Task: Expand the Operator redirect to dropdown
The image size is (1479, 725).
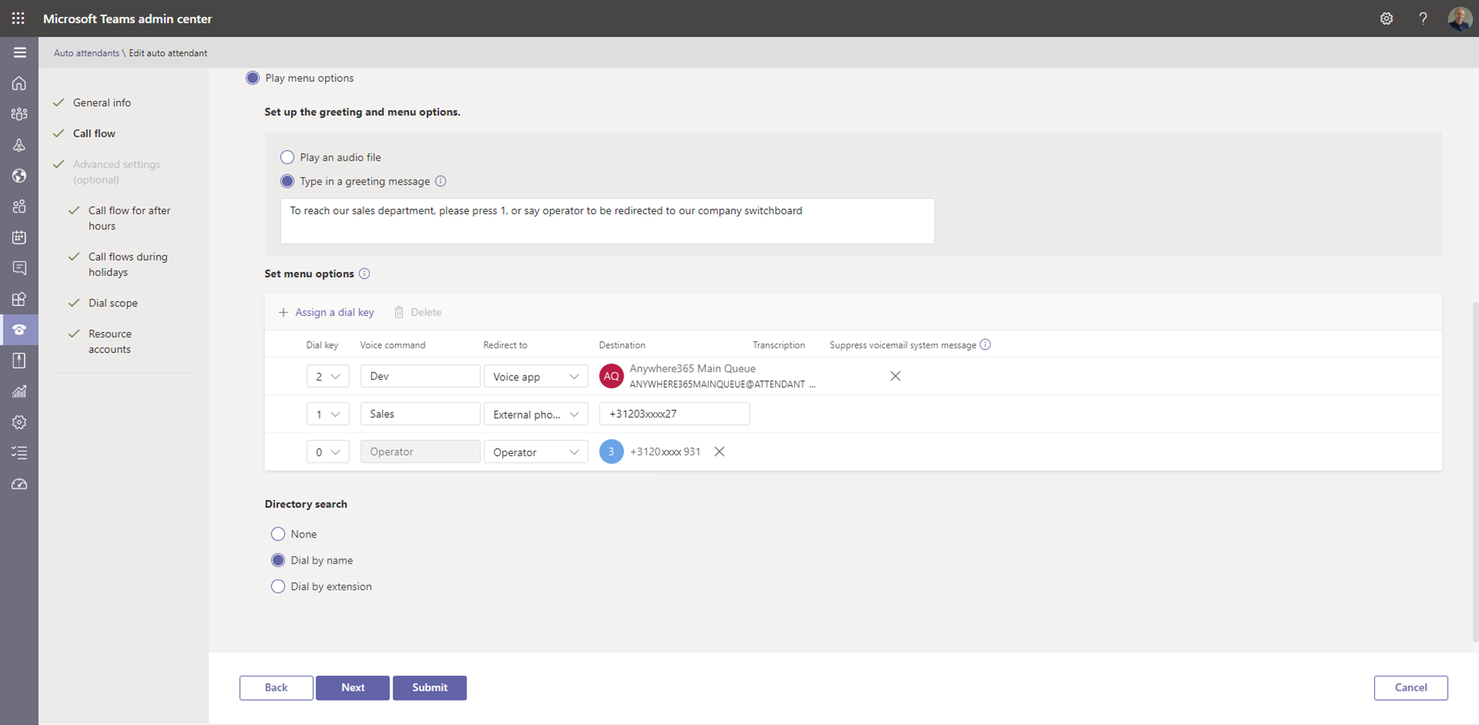Action: (536, 452)
